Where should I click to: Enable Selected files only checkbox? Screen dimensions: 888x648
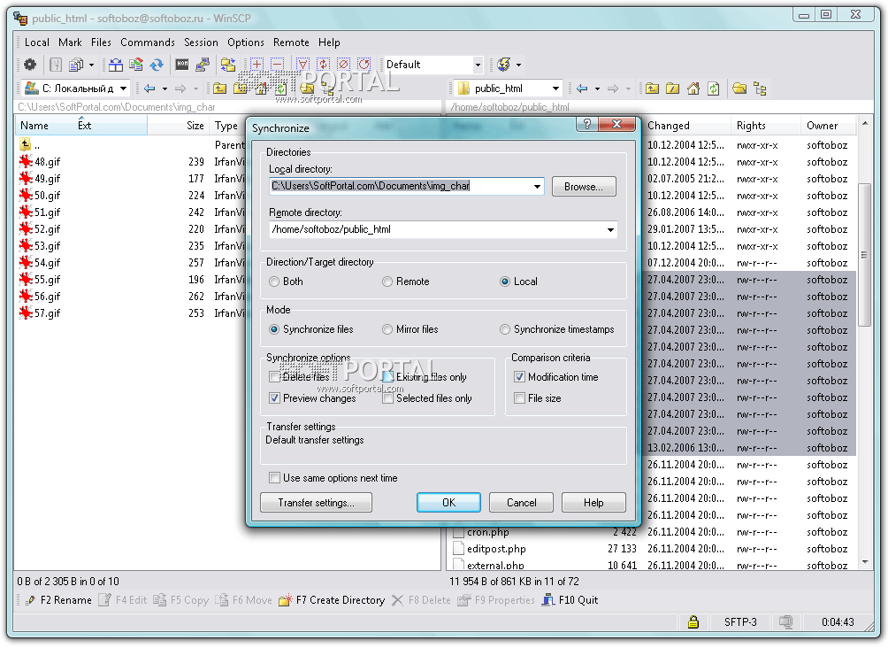click(388, 398)
